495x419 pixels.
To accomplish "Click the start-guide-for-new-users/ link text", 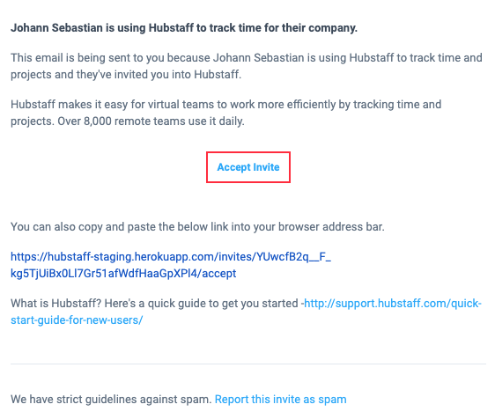I will pyautogui.click(x=77, y=320).
